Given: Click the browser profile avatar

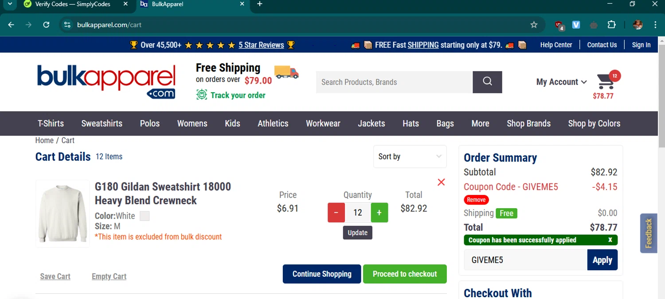Looking at the screenshot, I should (638, 25).
